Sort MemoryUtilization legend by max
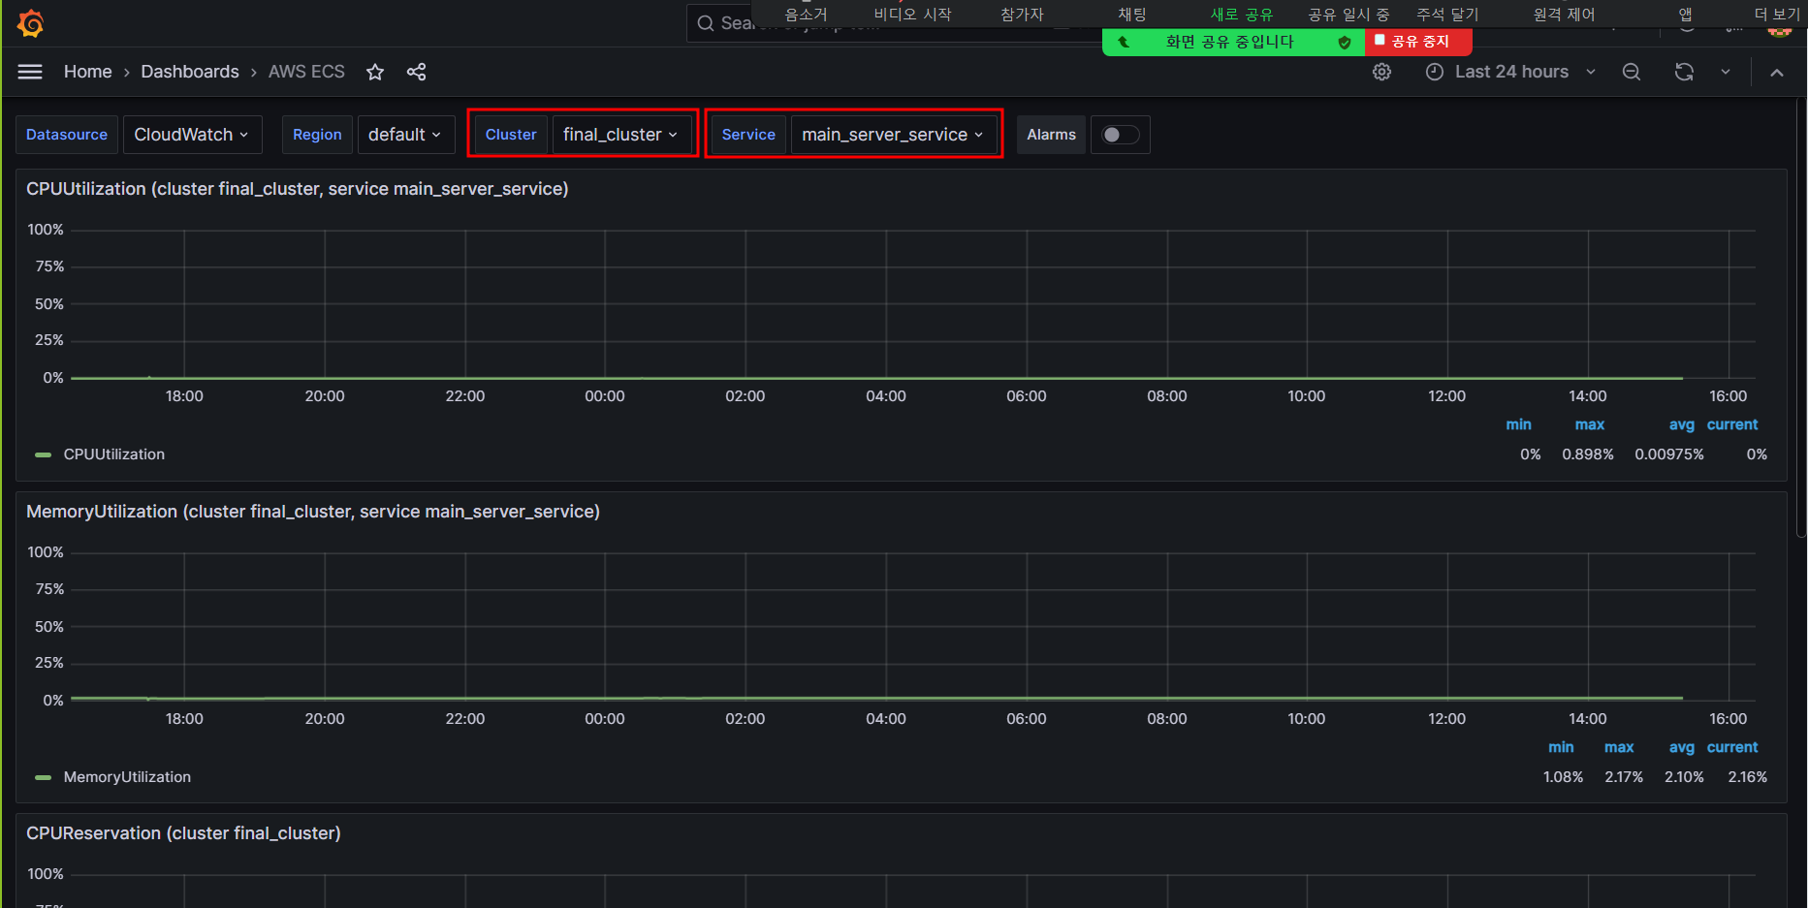This screenshot has width=1808, height=908. click(1619, 747)
